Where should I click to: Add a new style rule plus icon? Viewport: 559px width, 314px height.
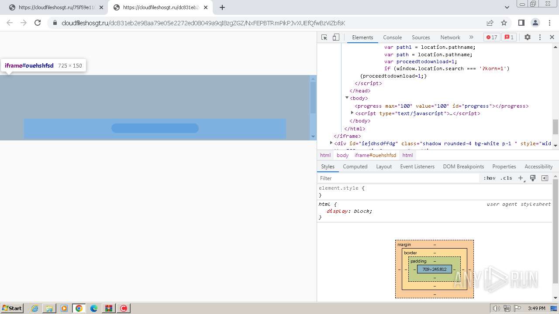521,178
